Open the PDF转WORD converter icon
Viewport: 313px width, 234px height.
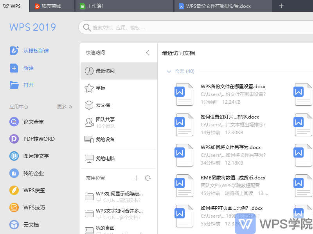point(14,139)
